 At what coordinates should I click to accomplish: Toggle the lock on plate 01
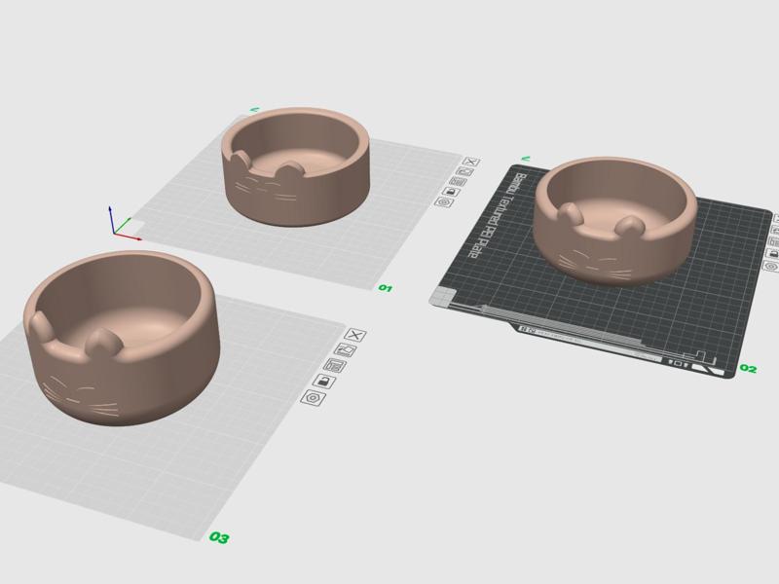[x=451, y=192]
